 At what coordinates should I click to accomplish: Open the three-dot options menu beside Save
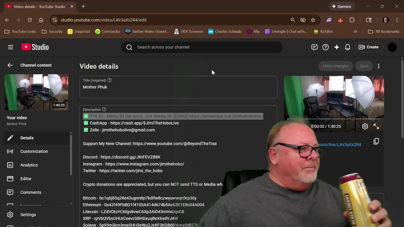pyautogui.click(x=378, y=66)
